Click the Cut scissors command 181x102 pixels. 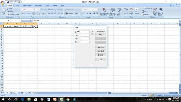9,9
